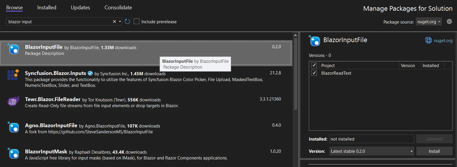Open the Package source dropdown
This screenshot has height=167, width=457.
429,22
